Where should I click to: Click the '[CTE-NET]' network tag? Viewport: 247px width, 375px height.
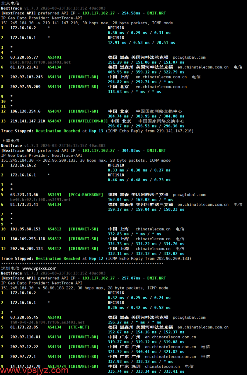[79, 327]
